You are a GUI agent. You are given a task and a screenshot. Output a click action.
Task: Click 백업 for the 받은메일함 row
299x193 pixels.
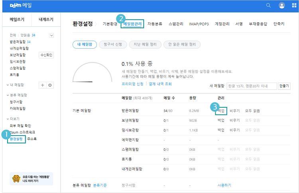point(220,110)
